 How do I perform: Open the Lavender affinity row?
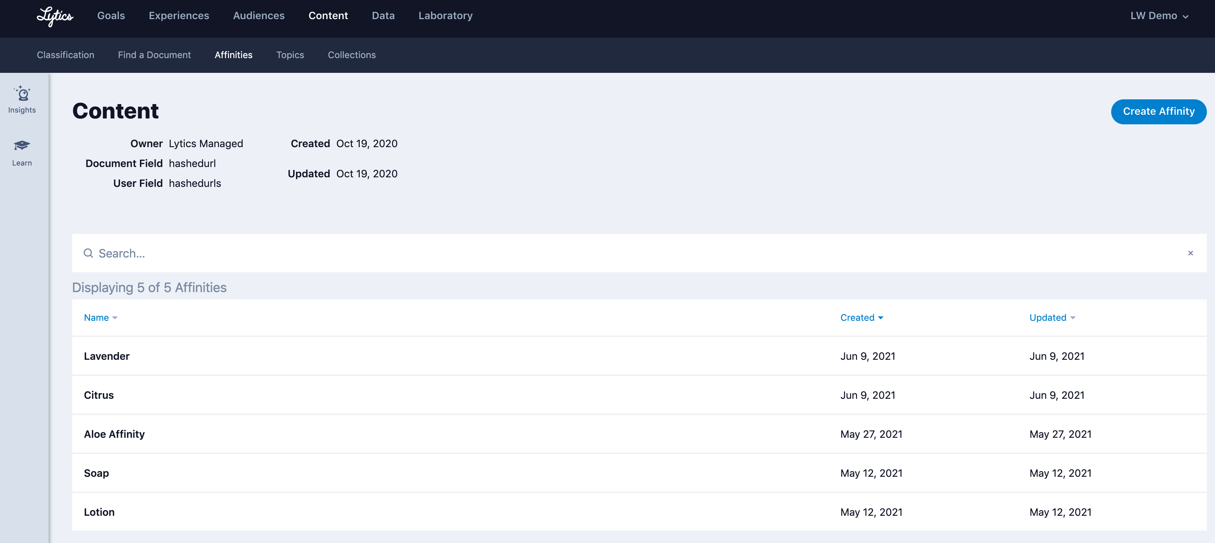[107, 356]
